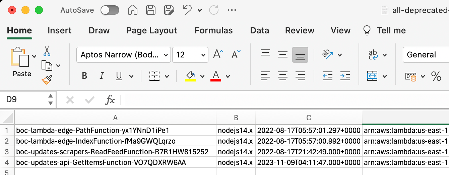Image resolution: width=449 pixels, height=175 pixels.
Task: Align text right
Action: tap(300, 76)
